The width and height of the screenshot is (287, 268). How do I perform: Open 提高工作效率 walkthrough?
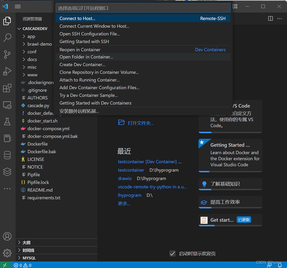[230, 202]
